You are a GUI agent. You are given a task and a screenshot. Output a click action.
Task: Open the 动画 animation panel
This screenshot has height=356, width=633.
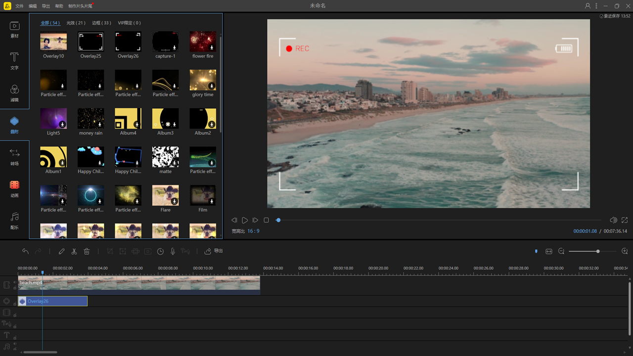tap(14, 188)
